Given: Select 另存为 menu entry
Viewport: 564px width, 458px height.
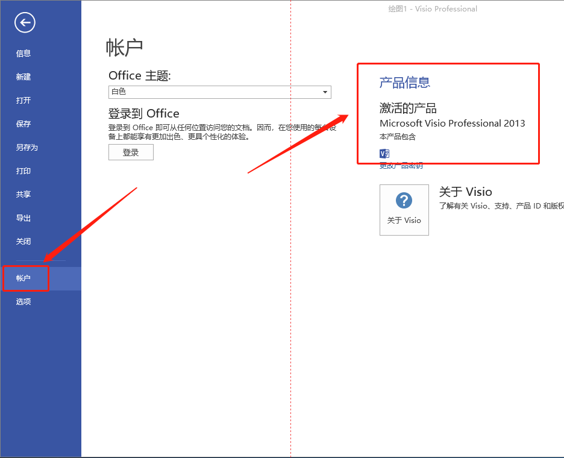Looking at the screenshot, I should (27, 148).
